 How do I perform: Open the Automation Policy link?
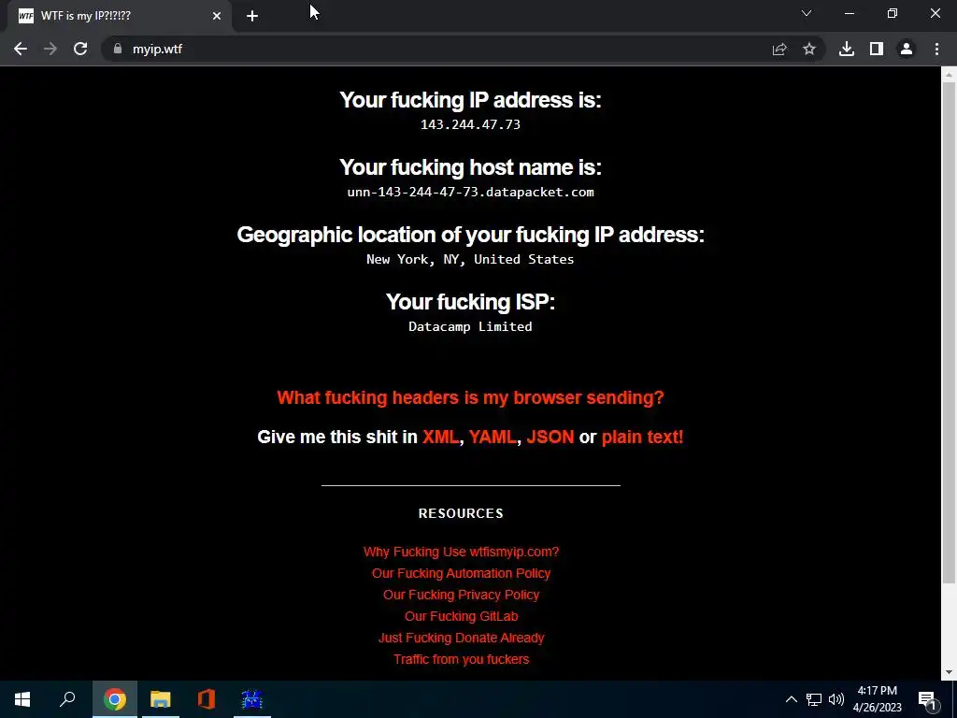pos(461,573)
